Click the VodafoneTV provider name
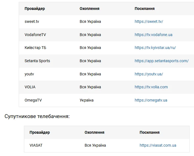 pyautogui.click(x=35, y=35)
